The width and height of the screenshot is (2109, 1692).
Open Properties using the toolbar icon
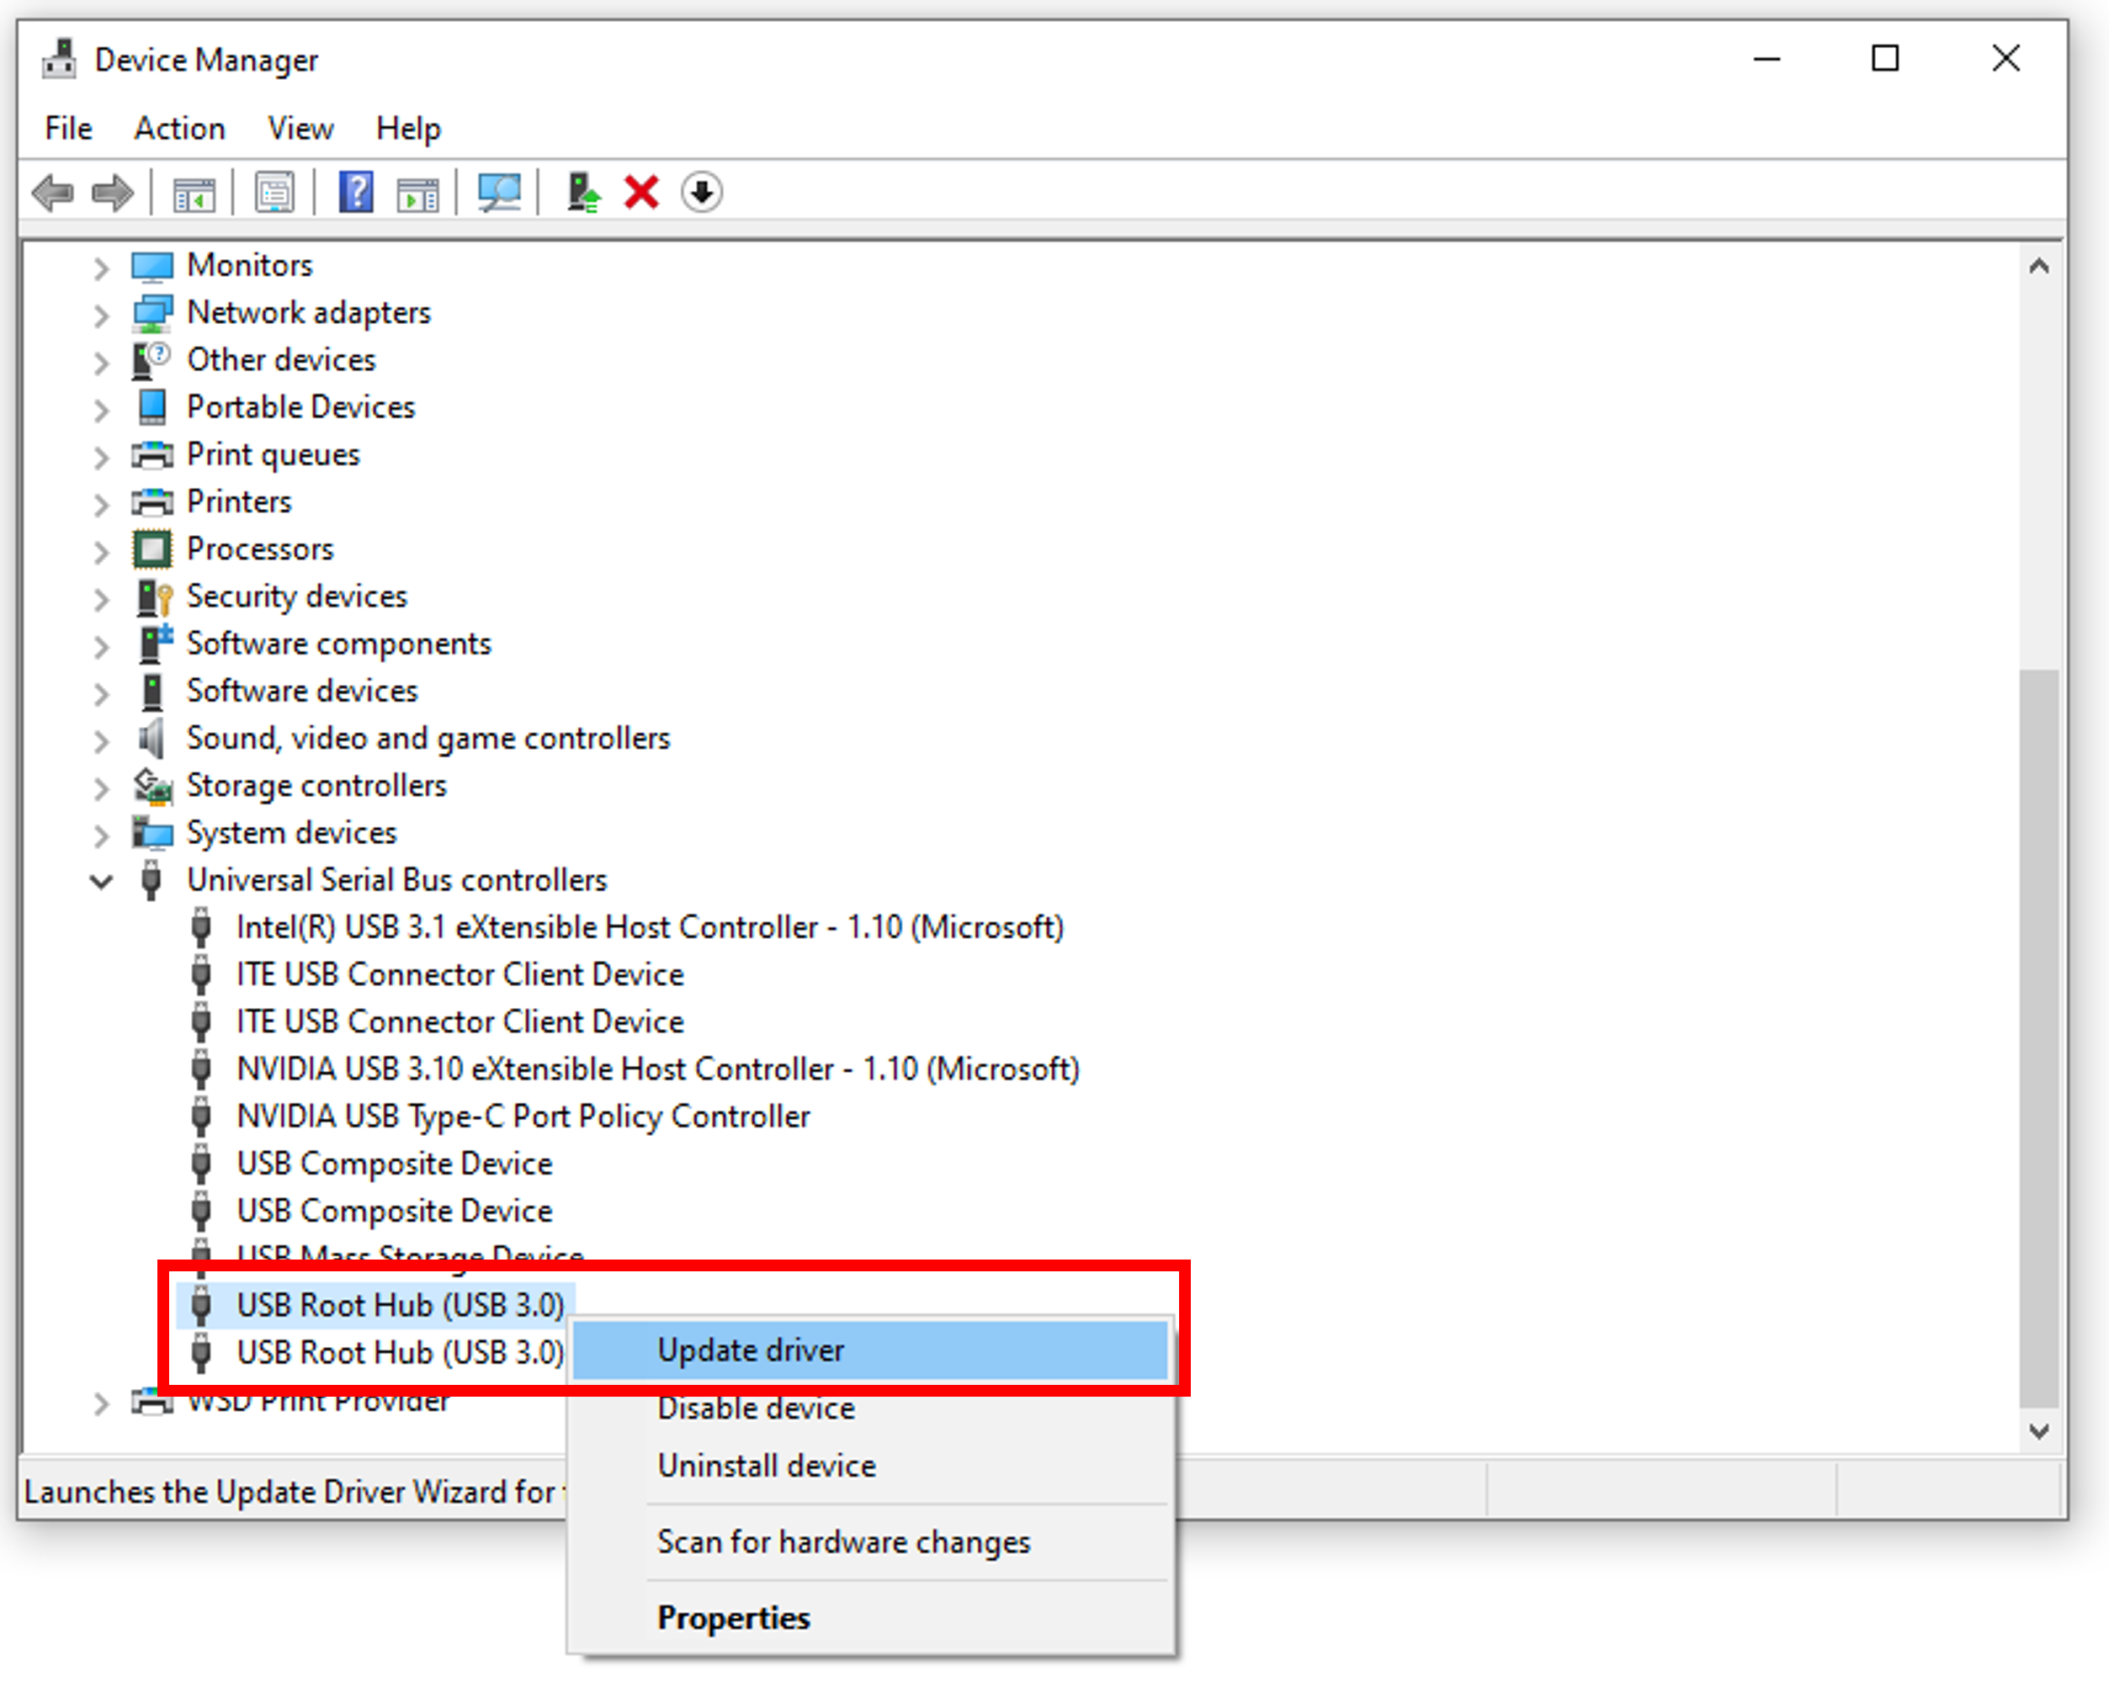coord(275,192)
